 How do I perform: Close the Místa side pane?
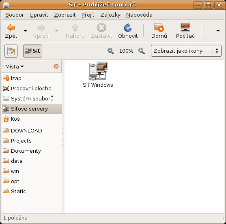(x=56, y=66)
